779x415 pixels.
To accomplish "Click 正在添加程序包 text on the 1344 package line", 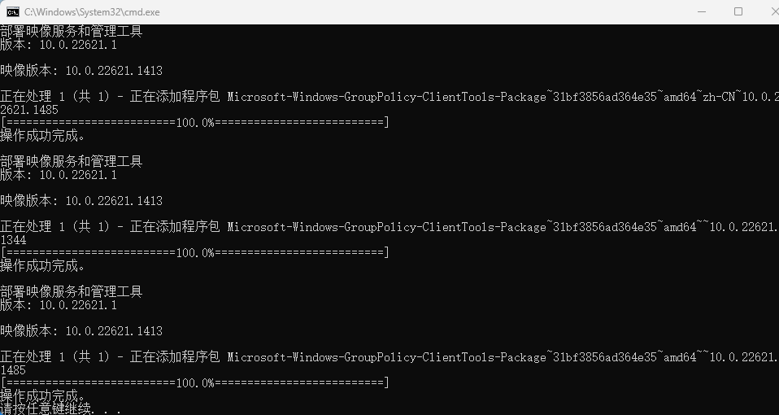I will (x=175, y=227).
